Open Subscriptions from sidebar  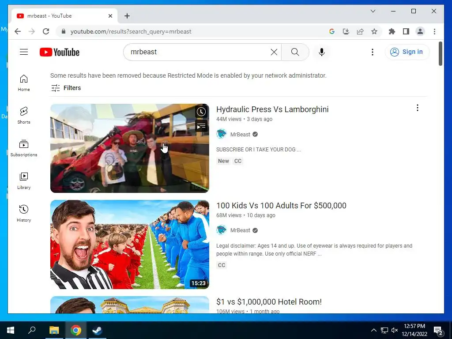24,148
